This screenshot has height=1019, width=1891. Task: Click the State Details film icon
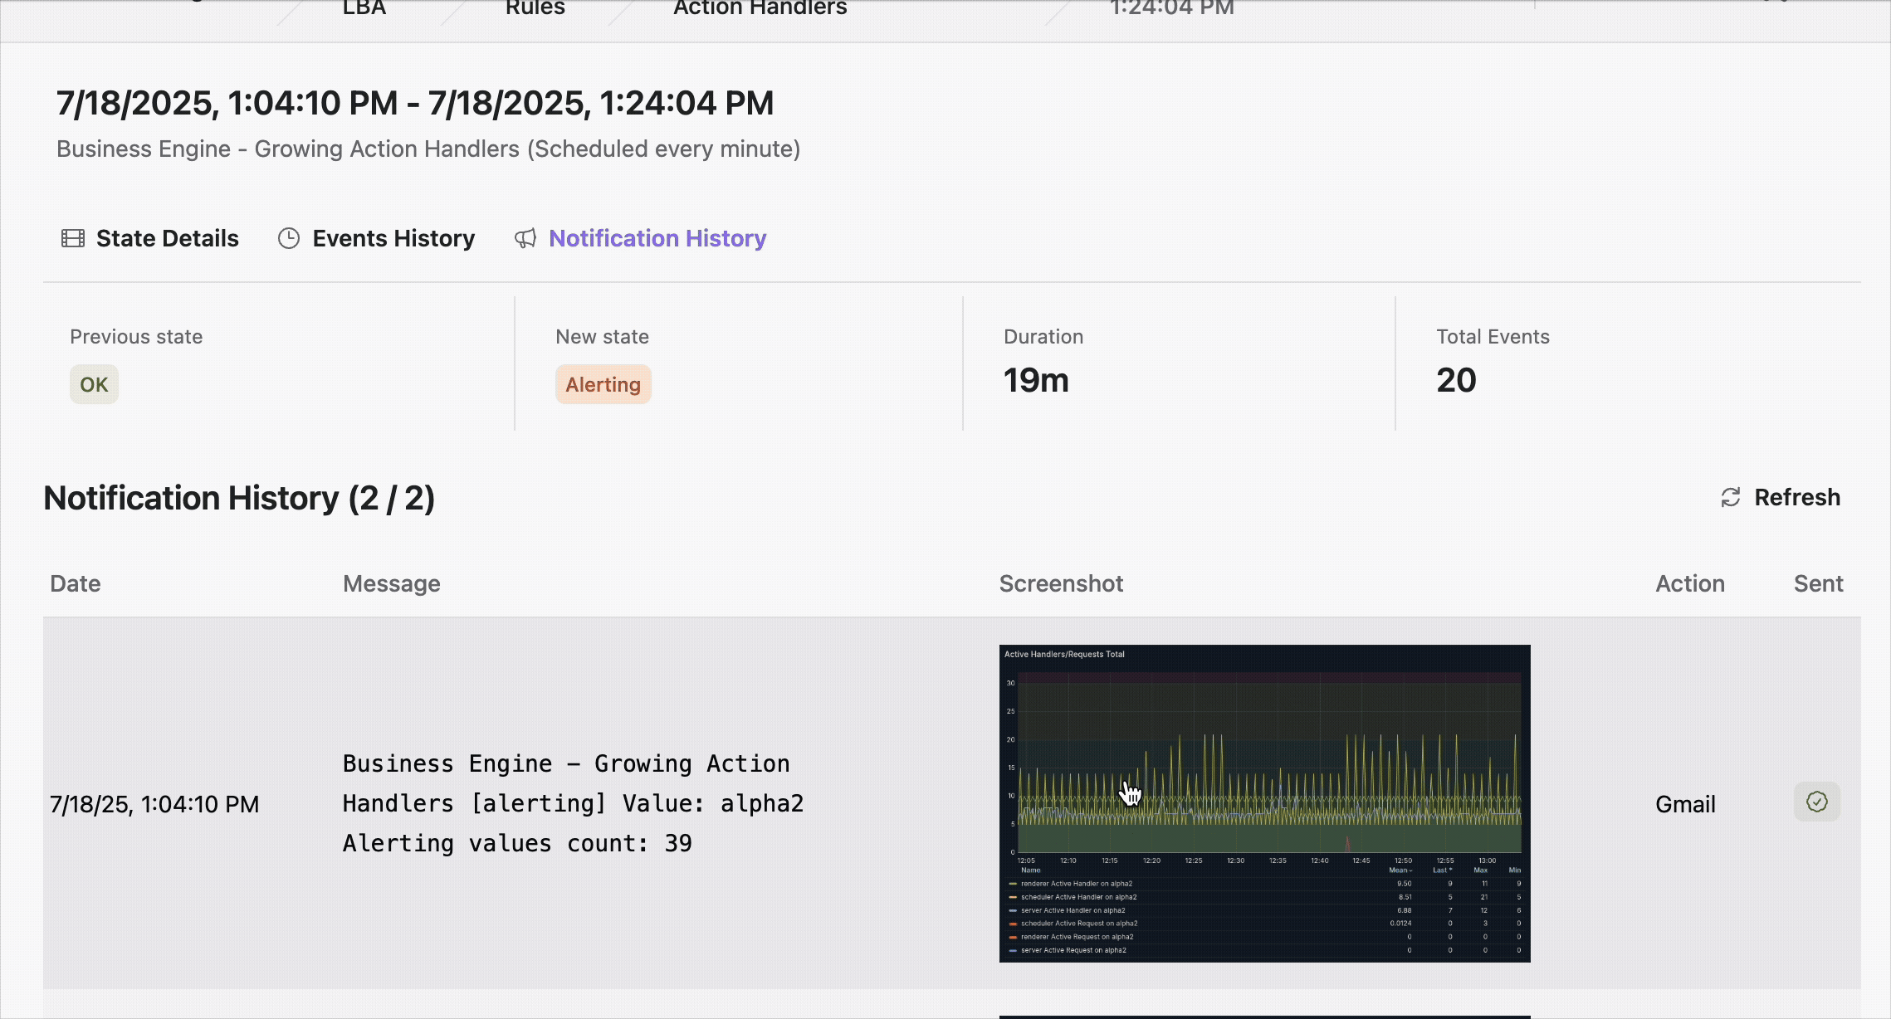(x=73, y=239)
